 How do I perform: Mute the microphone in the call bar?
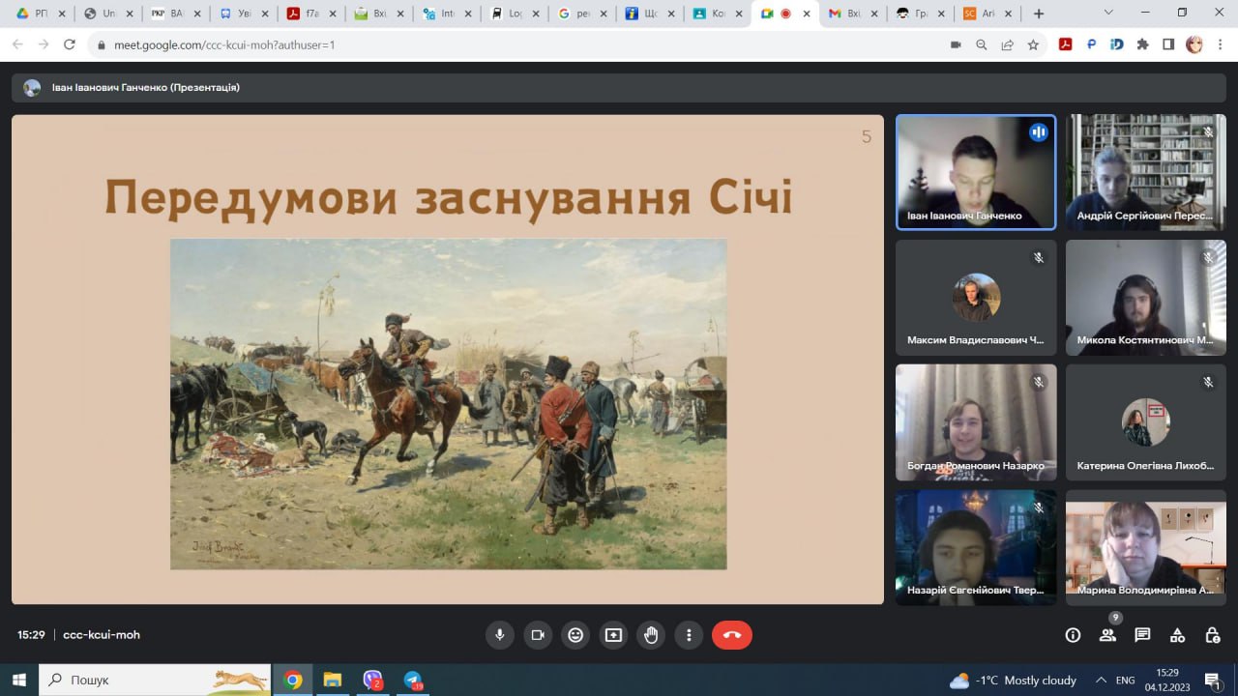coord(500,635)
